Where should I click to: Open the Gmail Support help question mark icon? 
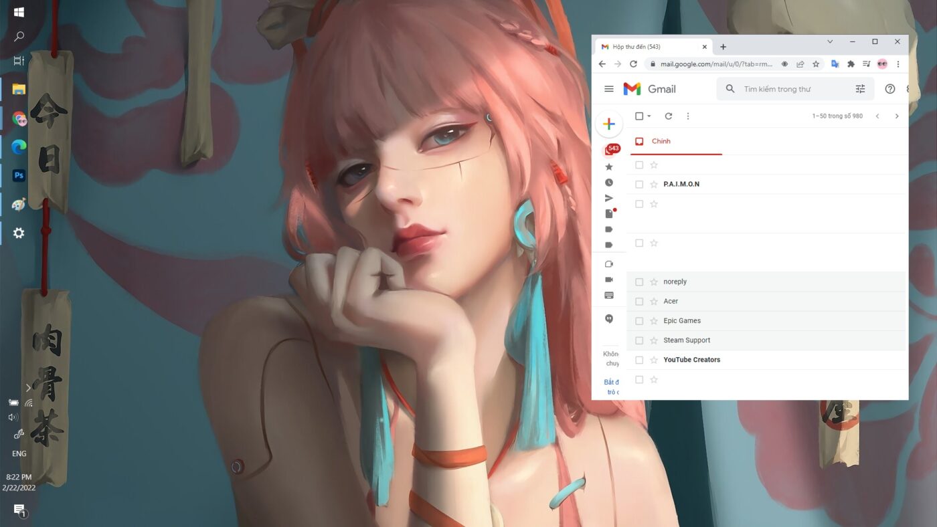click(x=890, y=89)
